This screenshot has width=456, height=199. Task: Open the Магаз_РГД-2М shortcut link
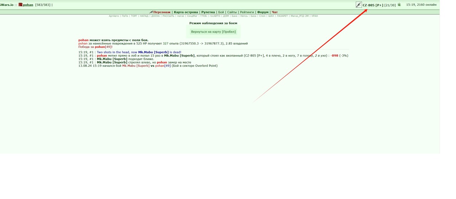300,16
